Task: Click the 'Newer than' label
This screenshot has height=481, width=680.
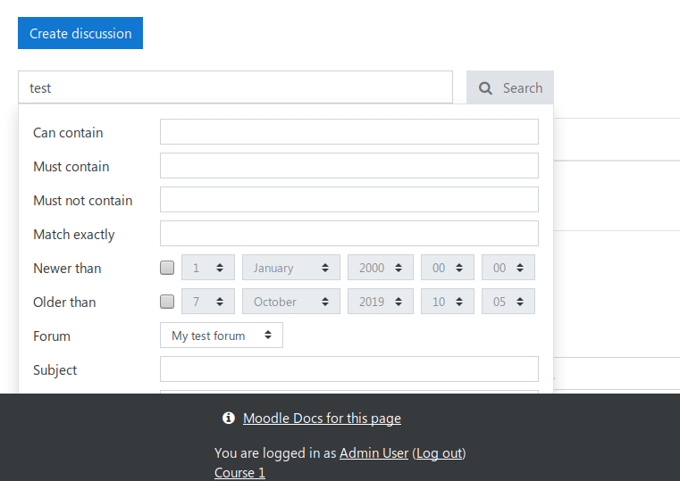Action: (x=67, y=268)
